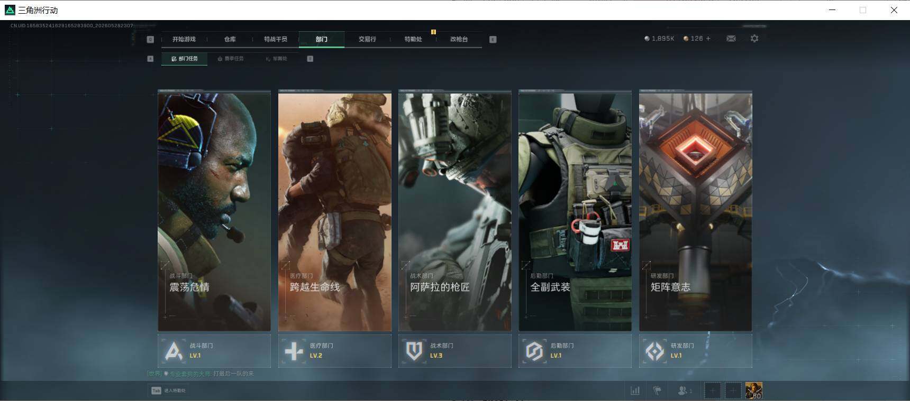The height and width of the screenshot is (401, 910).
Task: Switch to the 仓库 tab
Action: [x=230, y=39]
